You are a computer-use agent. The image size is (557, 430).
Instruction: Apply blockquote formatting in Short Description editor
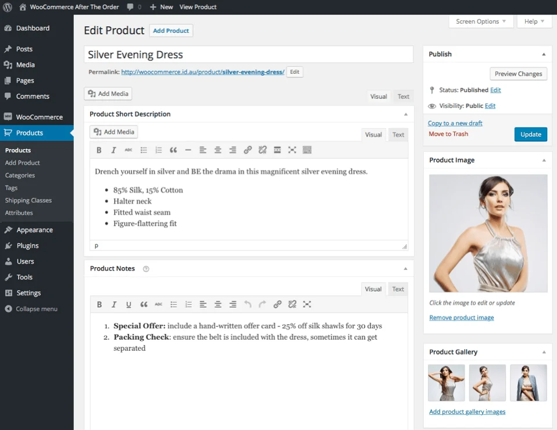pos(173,150)
